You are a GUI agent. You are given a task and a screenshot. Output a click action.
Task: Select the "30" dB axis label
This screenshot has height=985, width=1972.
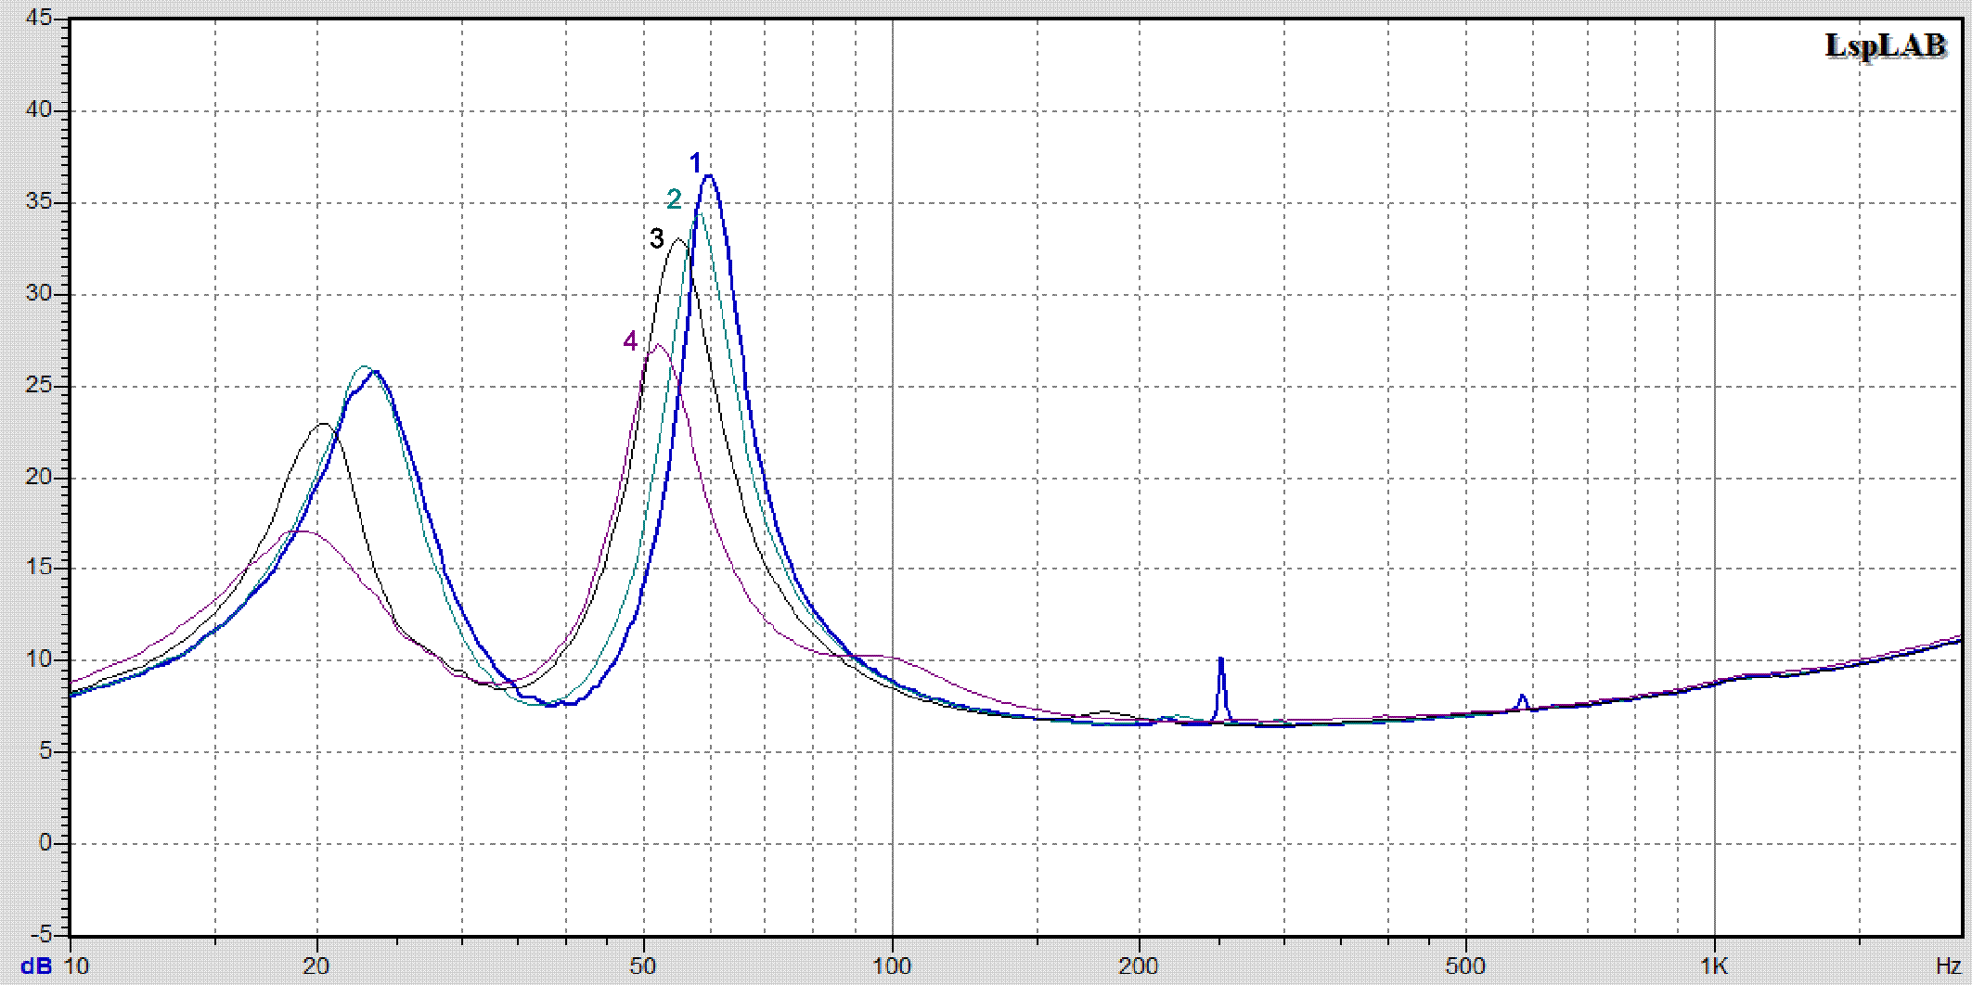[x=39, y=293]
